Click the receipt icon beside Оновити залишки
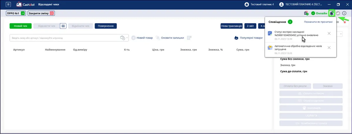 [189, 38]
